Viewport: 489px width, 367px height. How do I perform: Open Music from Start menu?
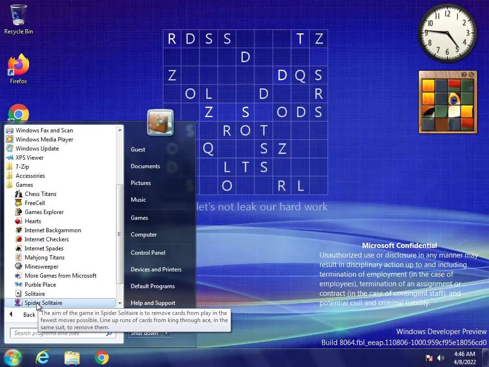[138, 200]
